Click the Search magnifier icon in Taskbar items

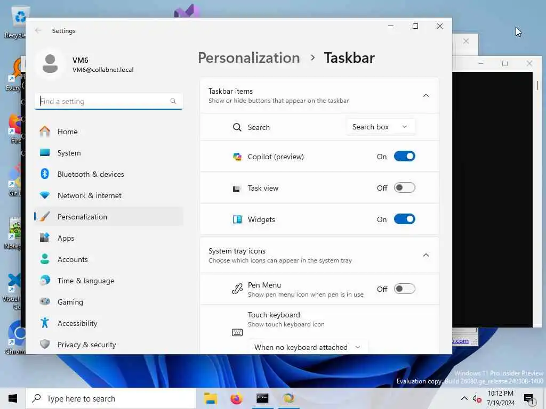click(237, 127)
